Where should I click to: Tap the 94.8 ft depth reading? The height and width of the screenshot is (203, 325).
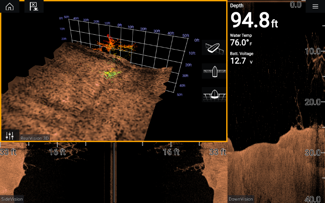(x=254, y=20)
